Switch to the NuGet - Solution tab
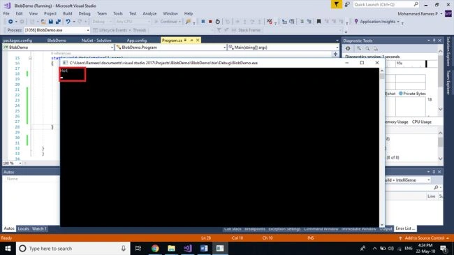Viewport: 454px width, 255px height. pos(96,41)
